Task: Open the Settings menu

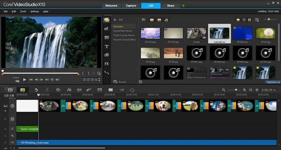Action: click(34, 12)
